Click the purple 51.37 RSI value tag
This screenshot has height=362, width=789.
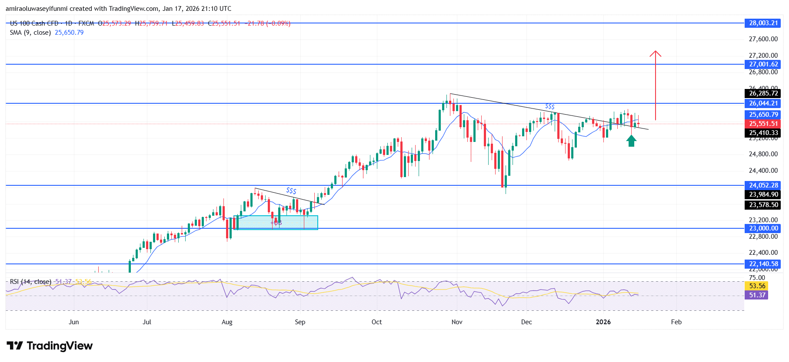[x=756, y=295]
